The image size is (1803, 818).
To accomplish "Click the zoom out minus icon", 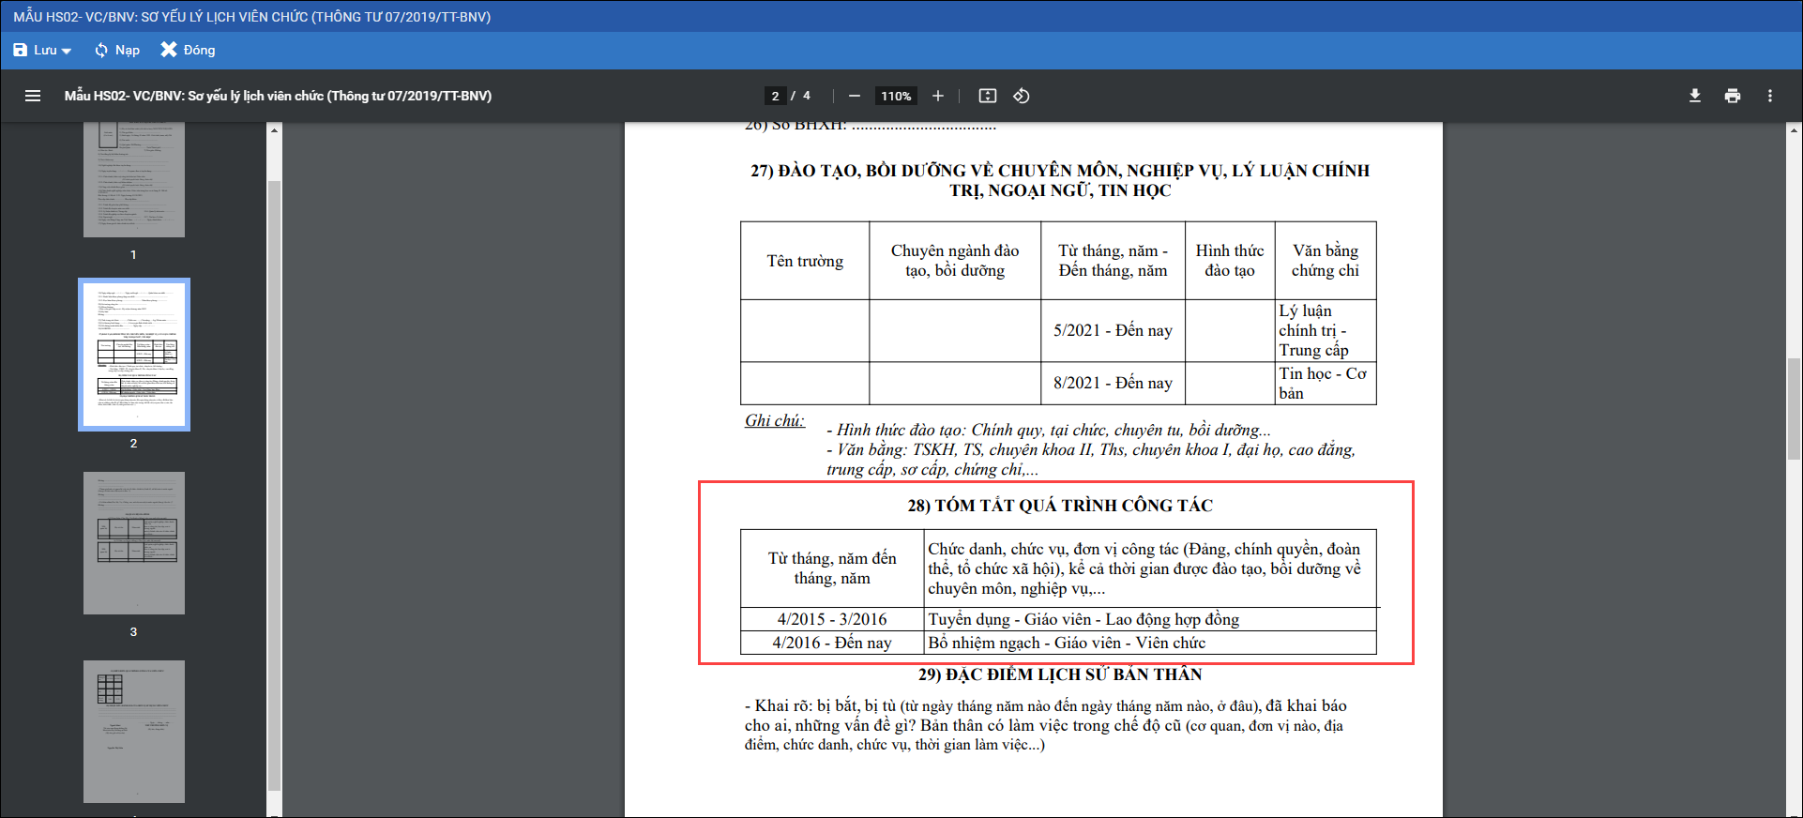I will click(x=854, y=96).
